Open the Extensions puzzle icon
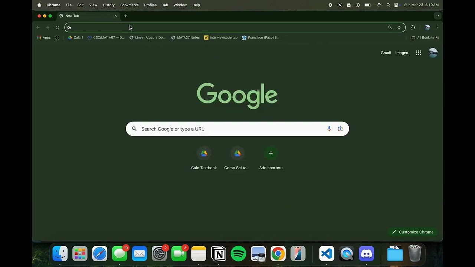 pyautogui.click(x=413, y=27)
